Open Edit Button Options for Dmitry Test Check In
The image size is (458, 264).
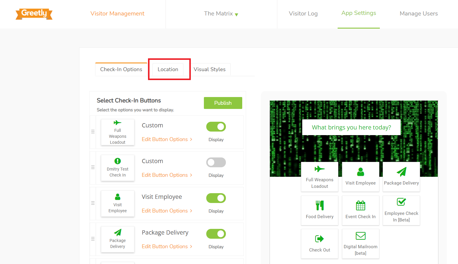click(165, 175)
